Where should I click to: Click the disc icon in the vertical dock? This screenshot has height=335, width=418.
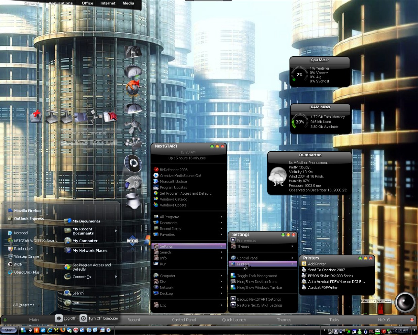pyautogui.click(x=133, y=163)
